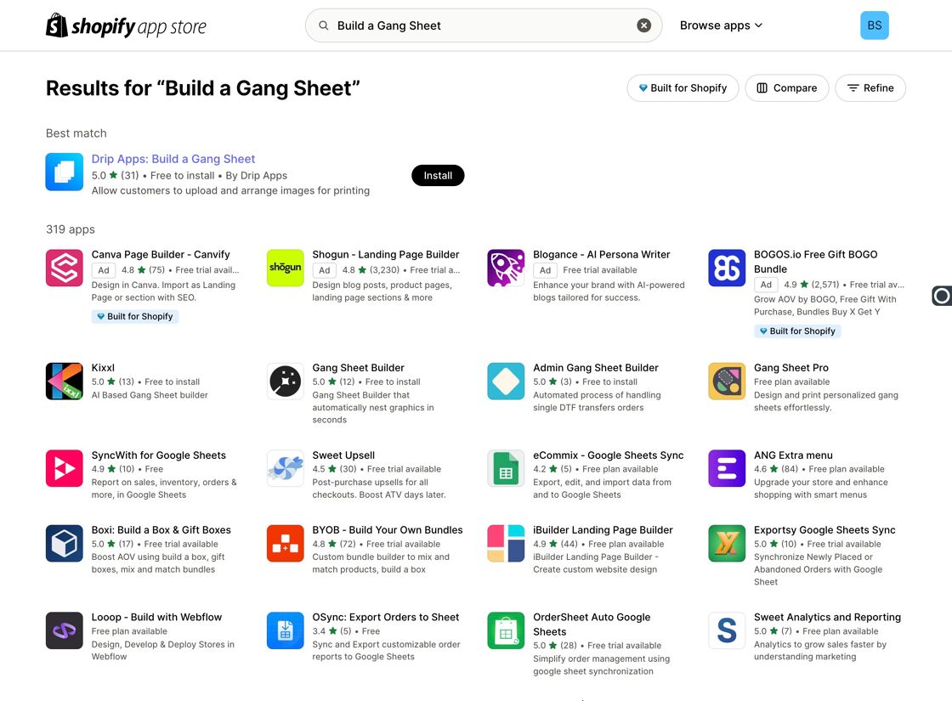This screenshot has width=952, height=701.
Task: Open Canva Page Builder - Canvify title
Action: click(x=161, y=254)
